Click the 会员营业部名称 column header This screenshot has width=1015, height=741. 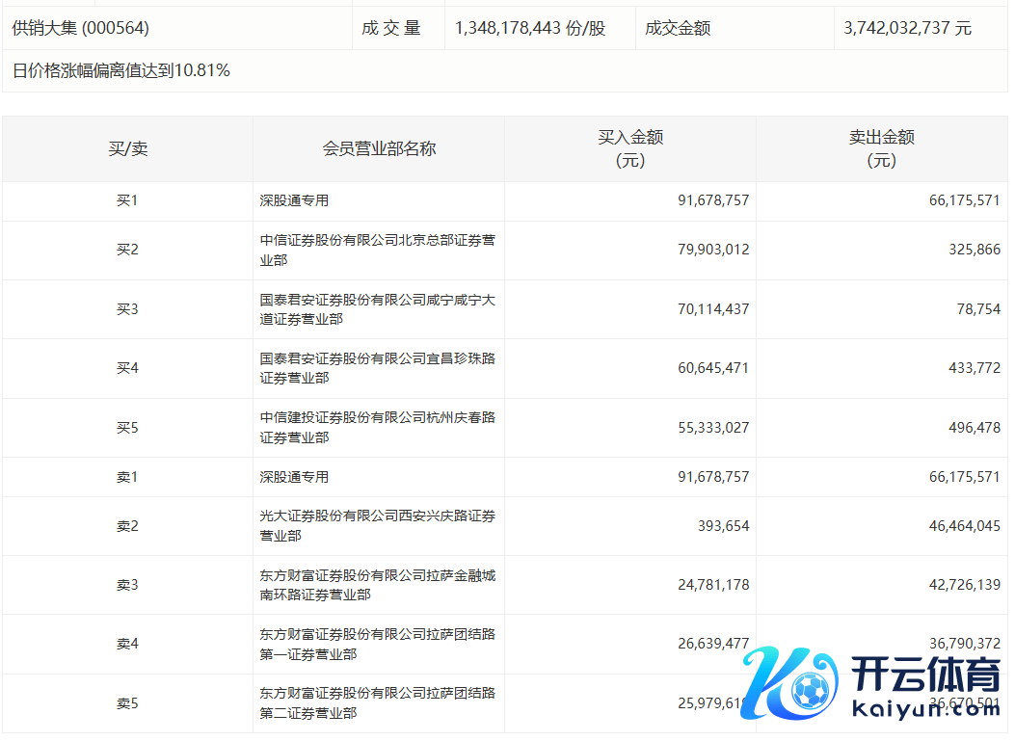click(379, 148)
